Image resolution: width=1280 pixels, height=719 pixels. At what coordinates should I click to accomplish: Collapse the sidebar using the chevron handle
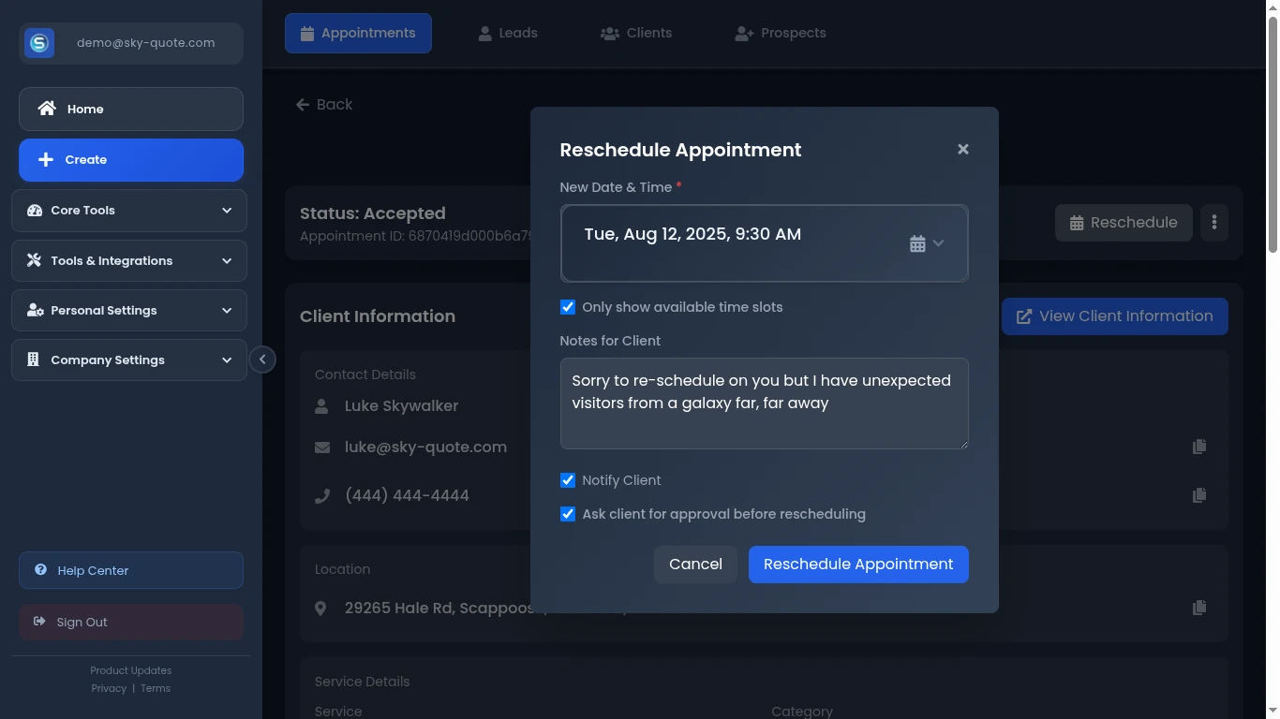click(x=263, y=359)
